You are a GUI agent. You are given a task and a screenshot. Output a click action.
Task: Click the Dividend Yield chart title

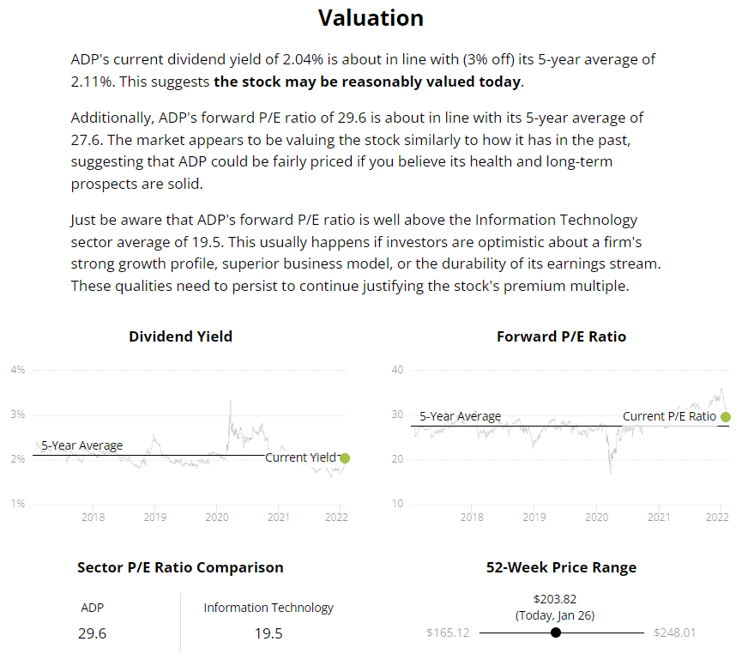[x=180, y=336]
